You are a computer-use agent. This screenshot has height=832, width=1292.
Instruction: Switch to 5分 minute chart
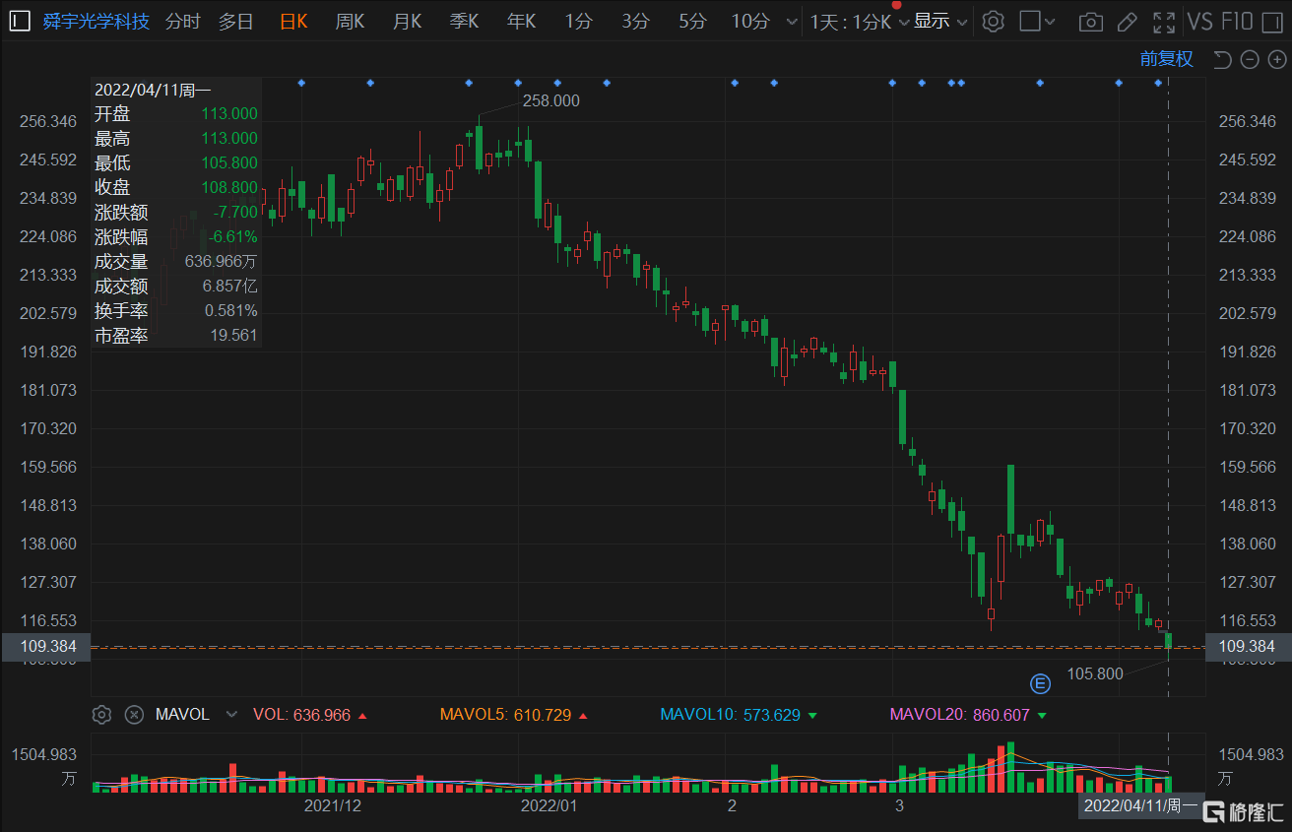693,21
